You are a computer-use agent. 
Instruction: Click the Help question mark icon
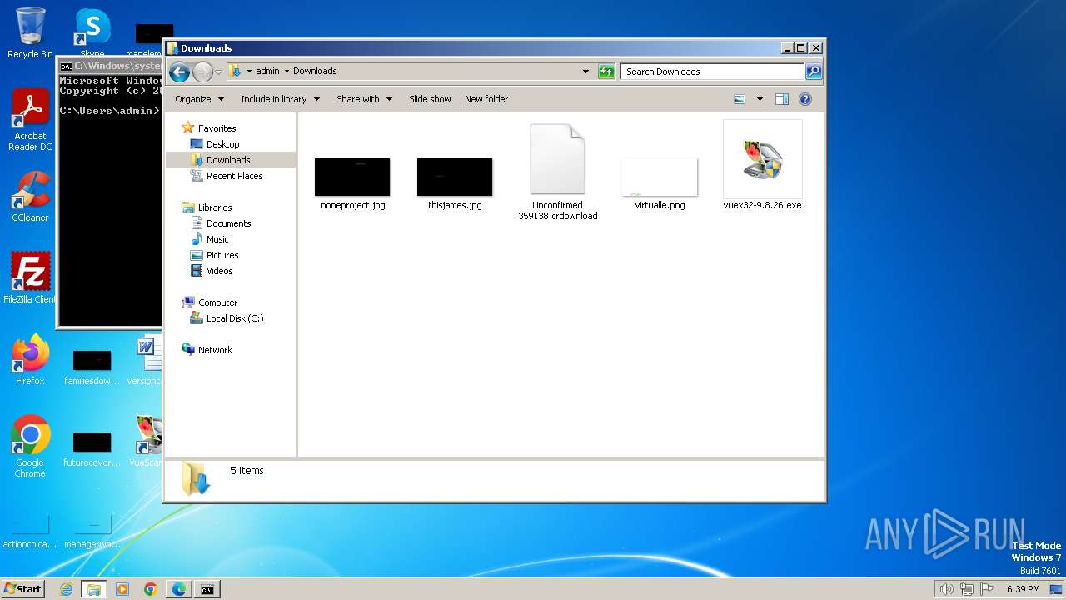point(805,99)
